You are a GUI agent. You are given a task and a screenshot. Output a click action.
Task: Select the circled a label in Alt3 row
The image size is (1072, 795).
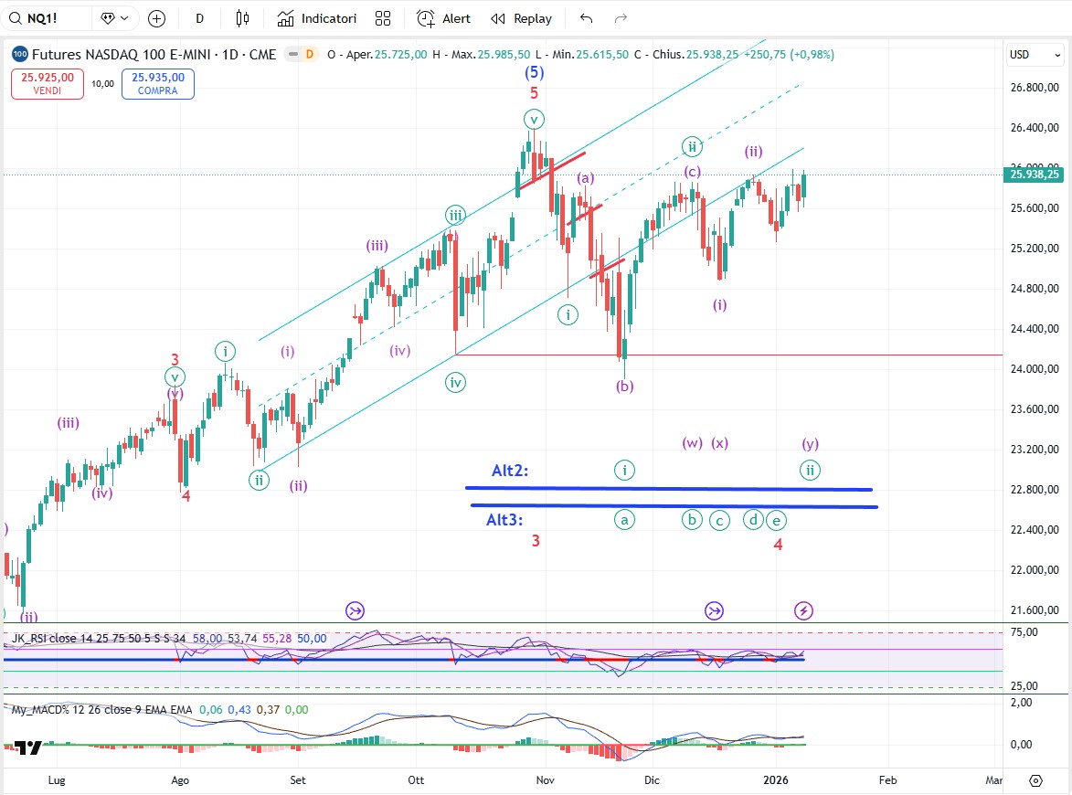[624, 520]
